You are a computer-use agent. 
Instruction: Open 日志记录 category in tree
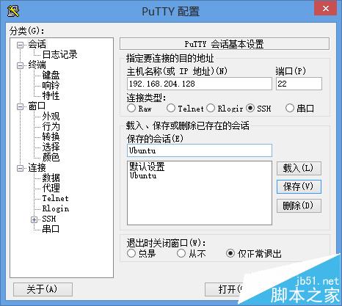click(59, 54)
